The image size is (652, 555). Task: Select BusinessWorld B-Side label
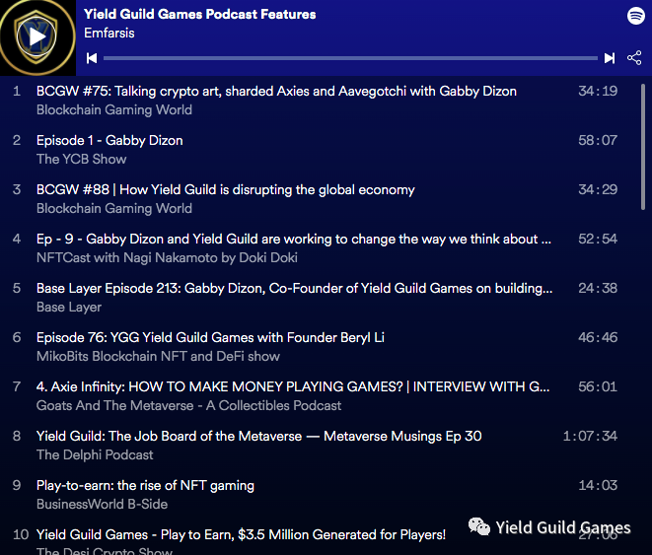click(102, 504)
